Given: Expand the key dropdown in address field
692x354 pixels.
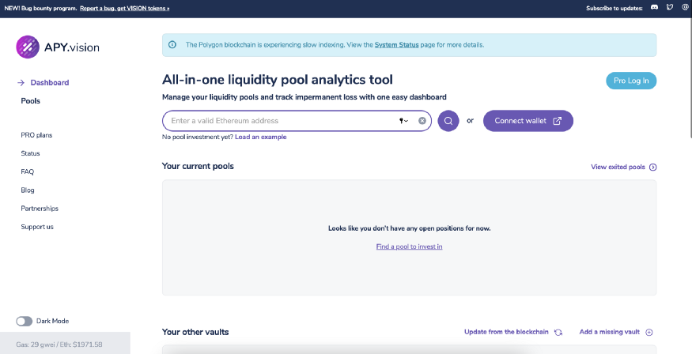Looking at the screenshot, I should pyautogui.click(x=404, y=121).
